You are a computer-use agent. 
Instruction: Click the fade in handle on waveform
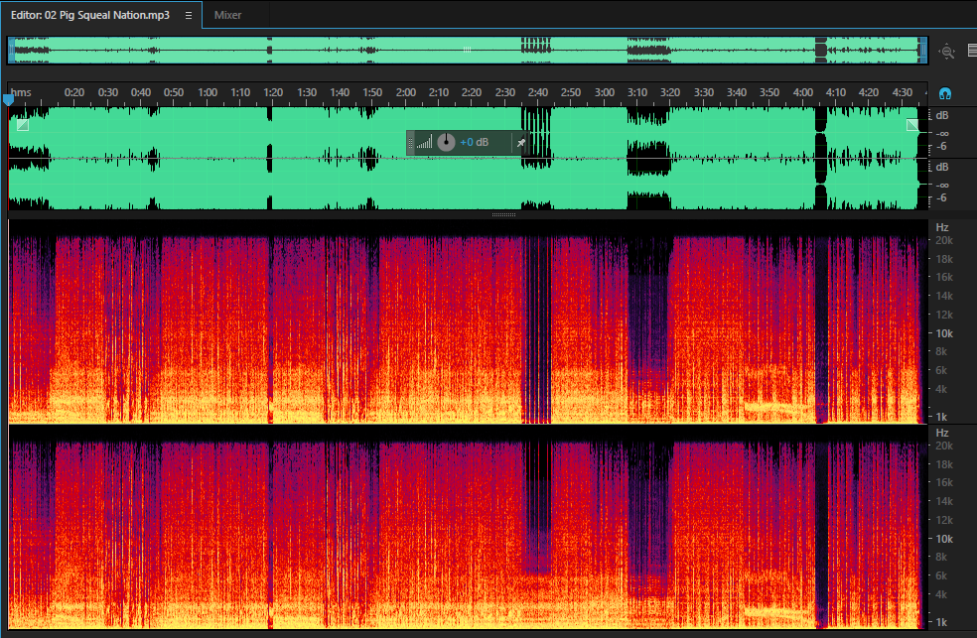pos(23,125)
